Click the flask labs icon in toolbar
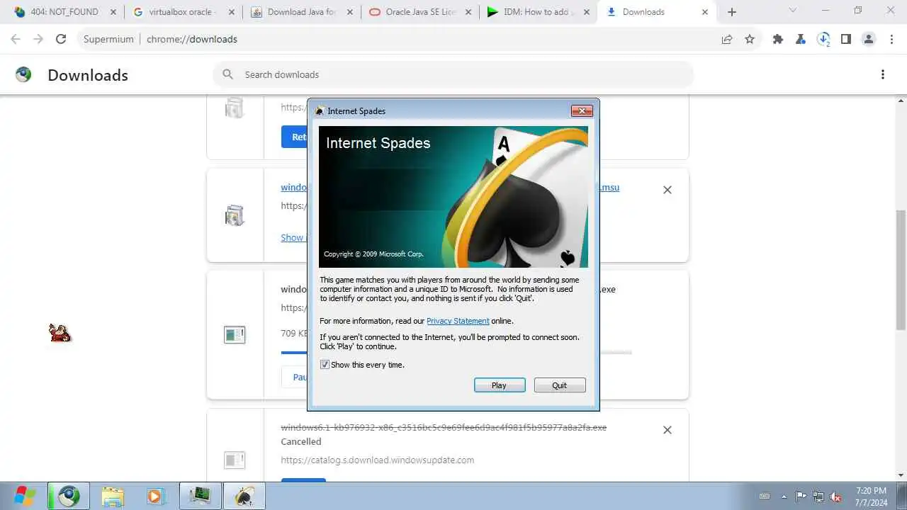This screenshot has height=510, width=907. pos(801,39)
